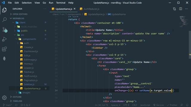Viewport: 191px width, 107px height.
Task: Open the errors and warnings counter
Action: point(25,105)
